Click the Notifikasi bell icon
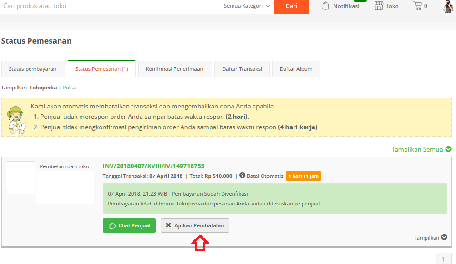 click(325, 6)
